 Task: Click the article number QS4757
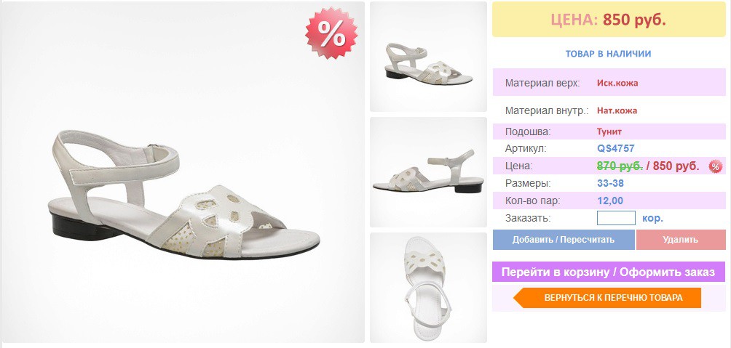pos(616,149)
